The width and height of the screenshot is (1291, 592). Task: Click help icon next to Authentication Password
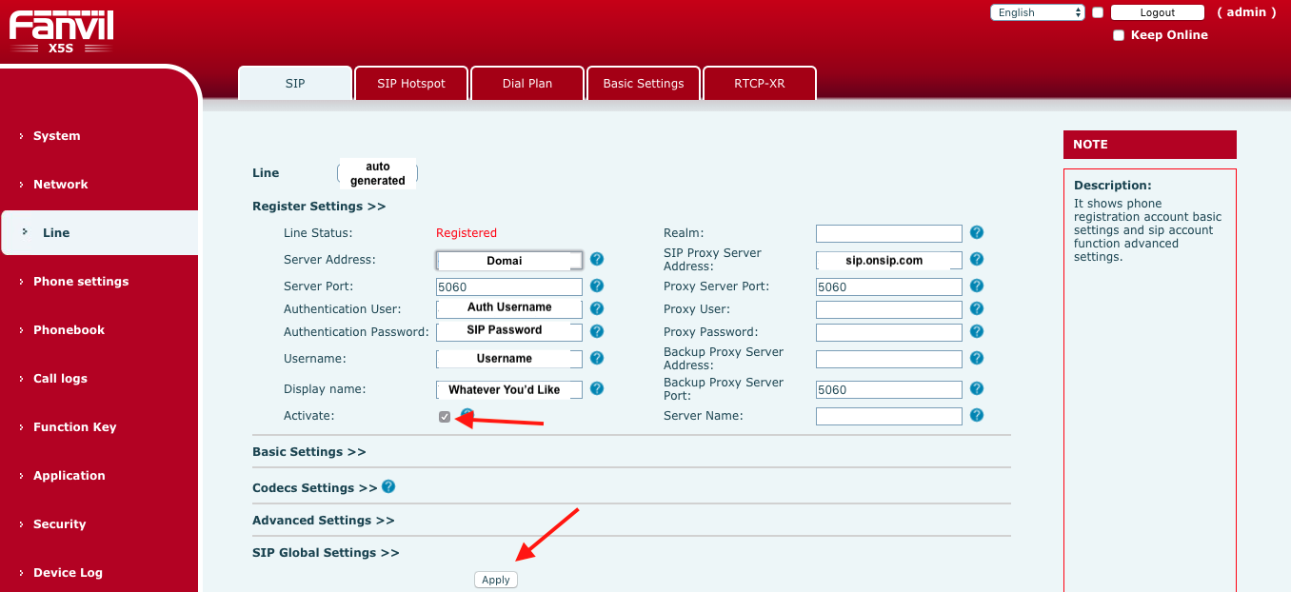[x=597, y=331]
